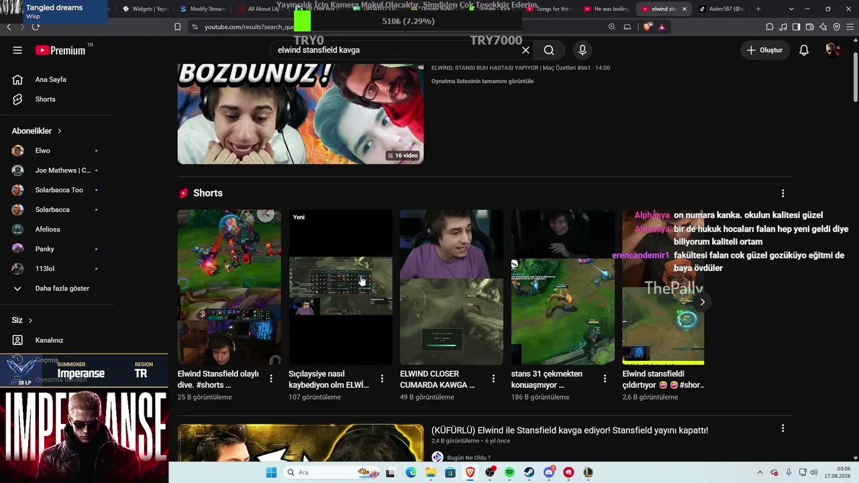This screenshot has width=859, height=483.
Task: Navigate back in the browser
Action: click(9, 27)
